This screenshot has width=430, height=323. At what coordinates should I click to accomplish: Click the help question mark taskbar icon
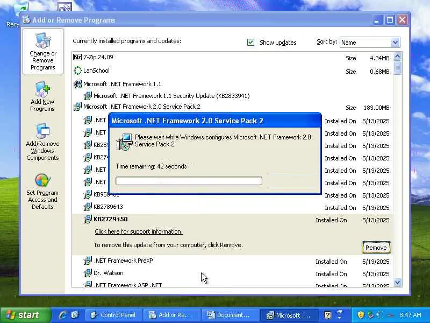click(328, 315)
